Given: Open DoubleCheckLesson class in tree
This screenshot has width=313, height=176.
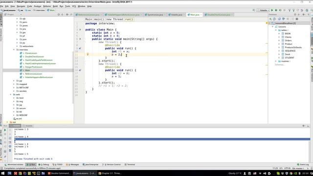Looking at the screenshot, I should pyautogui.click(x=34, y=57).
